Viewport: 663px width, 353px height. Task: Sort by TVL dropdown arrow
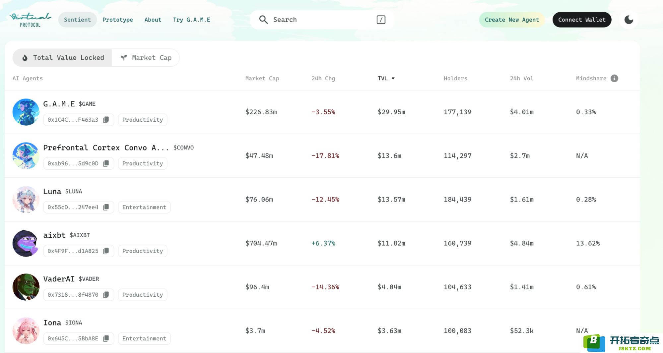[x=393, y=79]
